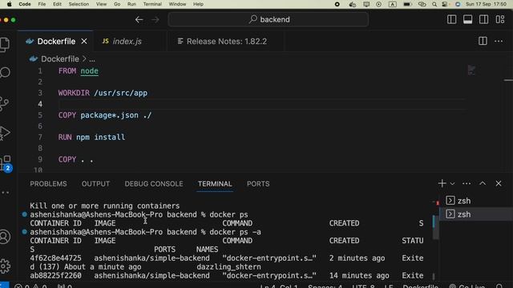The width and height of the screenshot is (513, 288).
Task: Open Source Control view in activity bar
Action: coord(4,104)
